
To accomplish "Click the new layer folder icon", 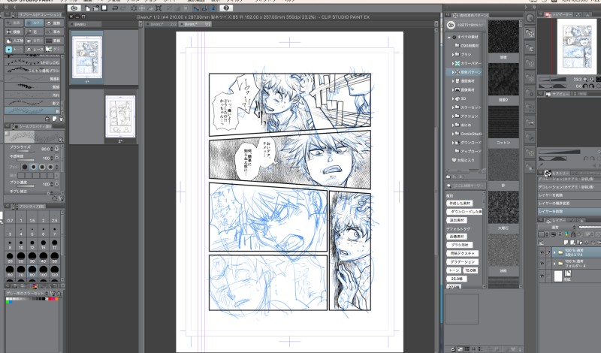I will (x=578, y=243).
